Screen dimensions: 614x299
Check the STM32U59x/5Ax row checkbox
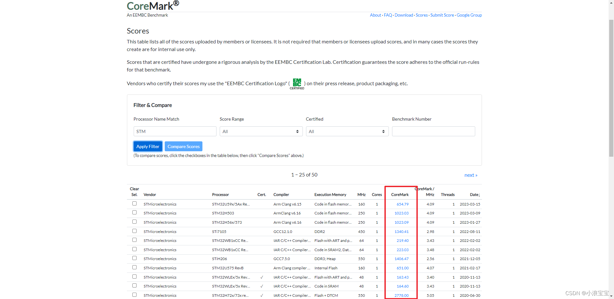pos(134,204)
